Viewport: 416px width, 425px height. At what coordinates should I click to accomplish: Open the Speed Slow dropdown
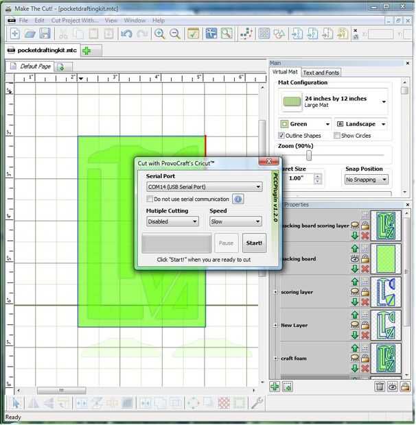point(235,221)
